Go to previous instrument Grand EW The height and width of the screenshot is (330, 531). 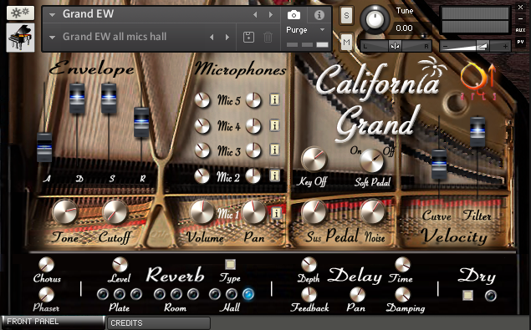pyautogui.click(x=255, y=14)
